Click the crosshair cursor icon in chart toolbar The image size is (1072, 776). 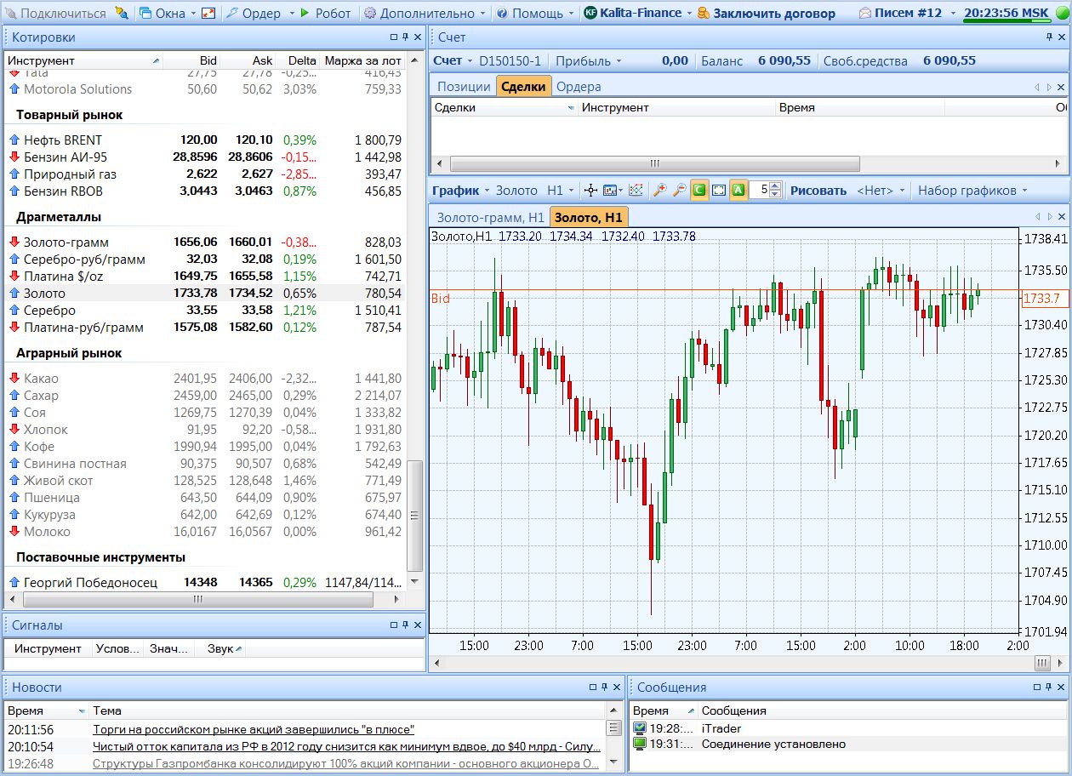(x=592, y=191)
